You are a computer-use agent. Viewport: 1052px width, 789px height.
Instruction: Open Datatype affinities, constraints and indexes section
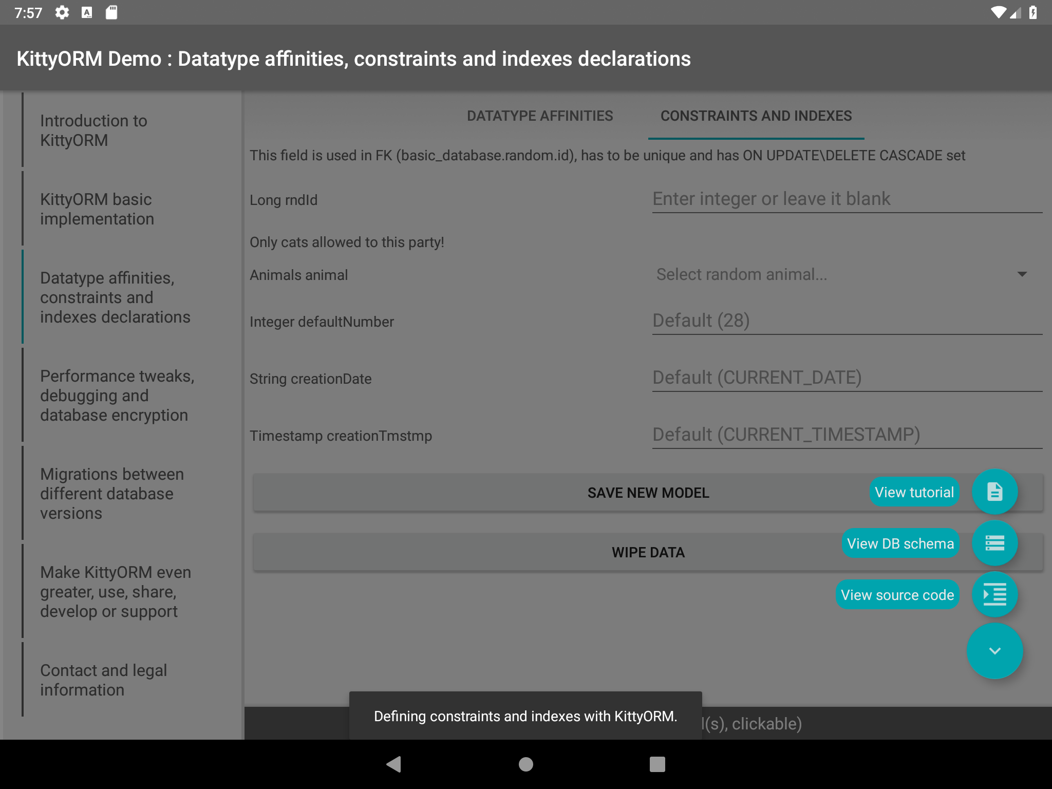[x=123, y=297]
